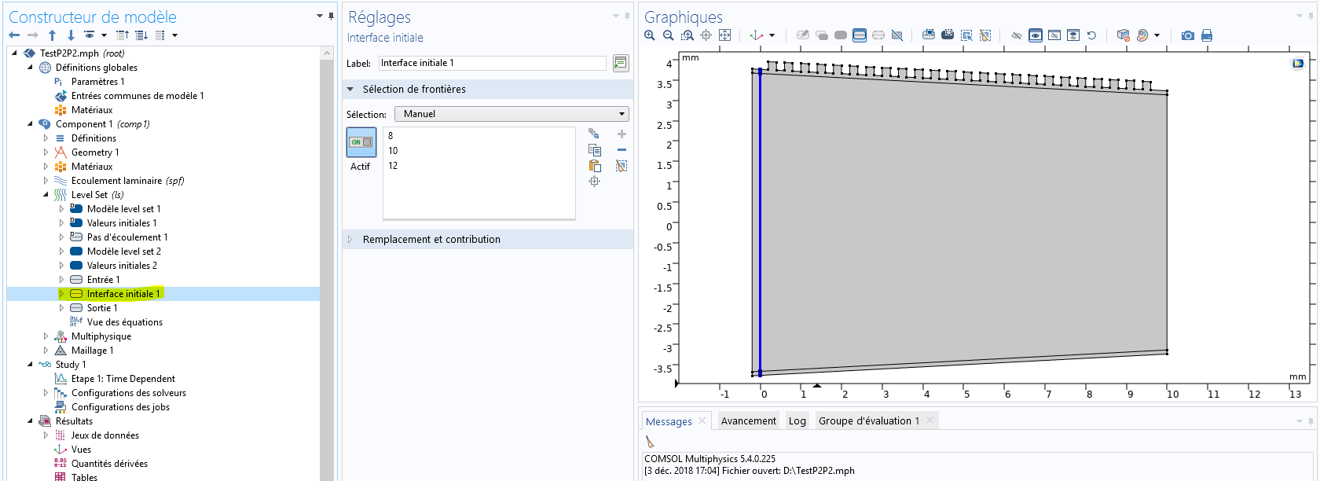The height and width of the screenshot is (481, 1320).
Task: Switch to the Avancement tab
Action: [748, 421]
